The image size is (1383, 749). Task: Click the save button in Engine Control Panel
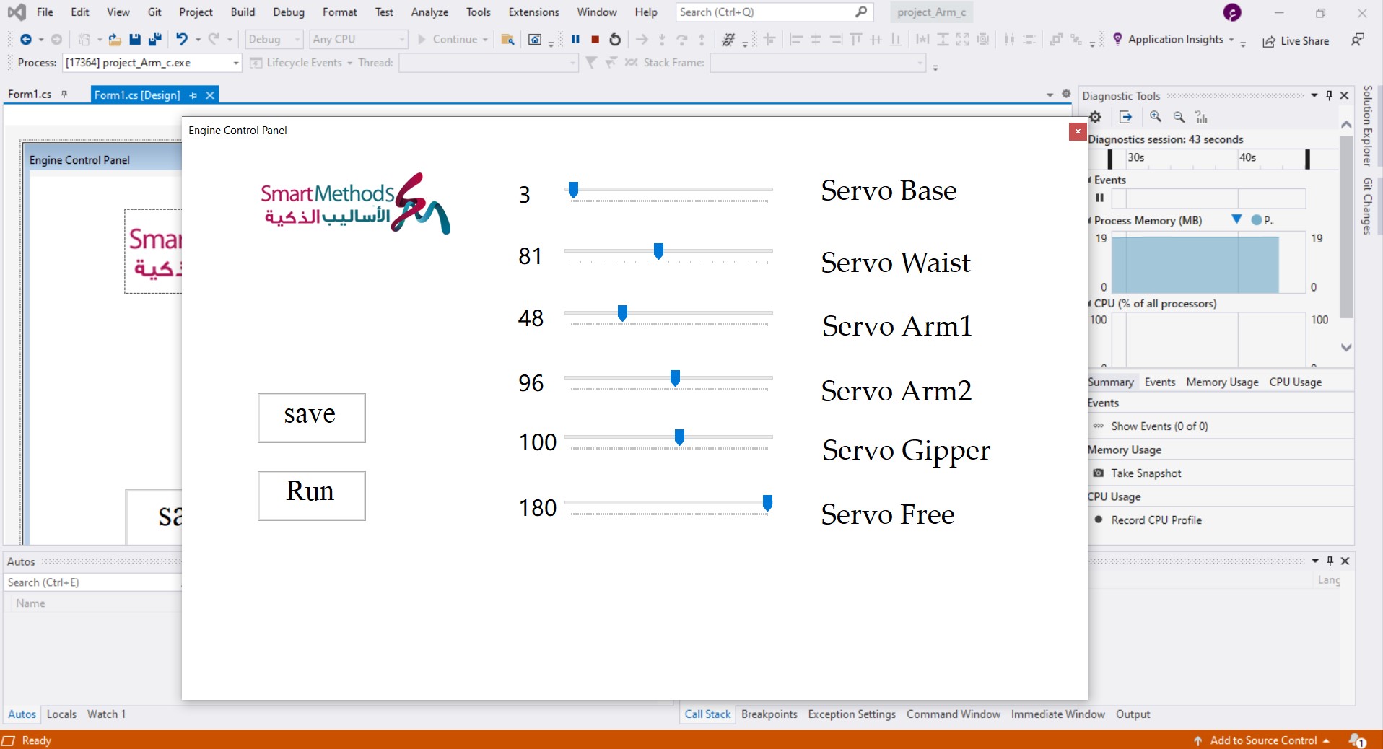(x=312, y=418)
